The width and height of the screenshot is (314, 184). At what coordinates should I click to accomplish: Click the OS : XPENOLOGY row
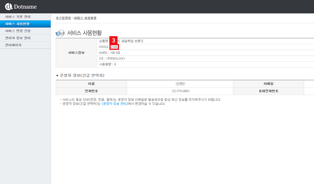pos(112,58)
